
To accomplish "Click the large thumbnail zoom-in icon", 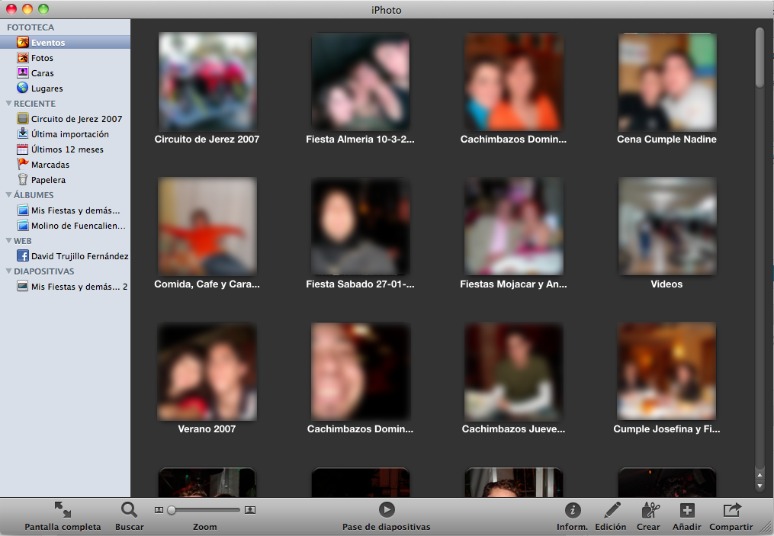I will coord(250,510).
